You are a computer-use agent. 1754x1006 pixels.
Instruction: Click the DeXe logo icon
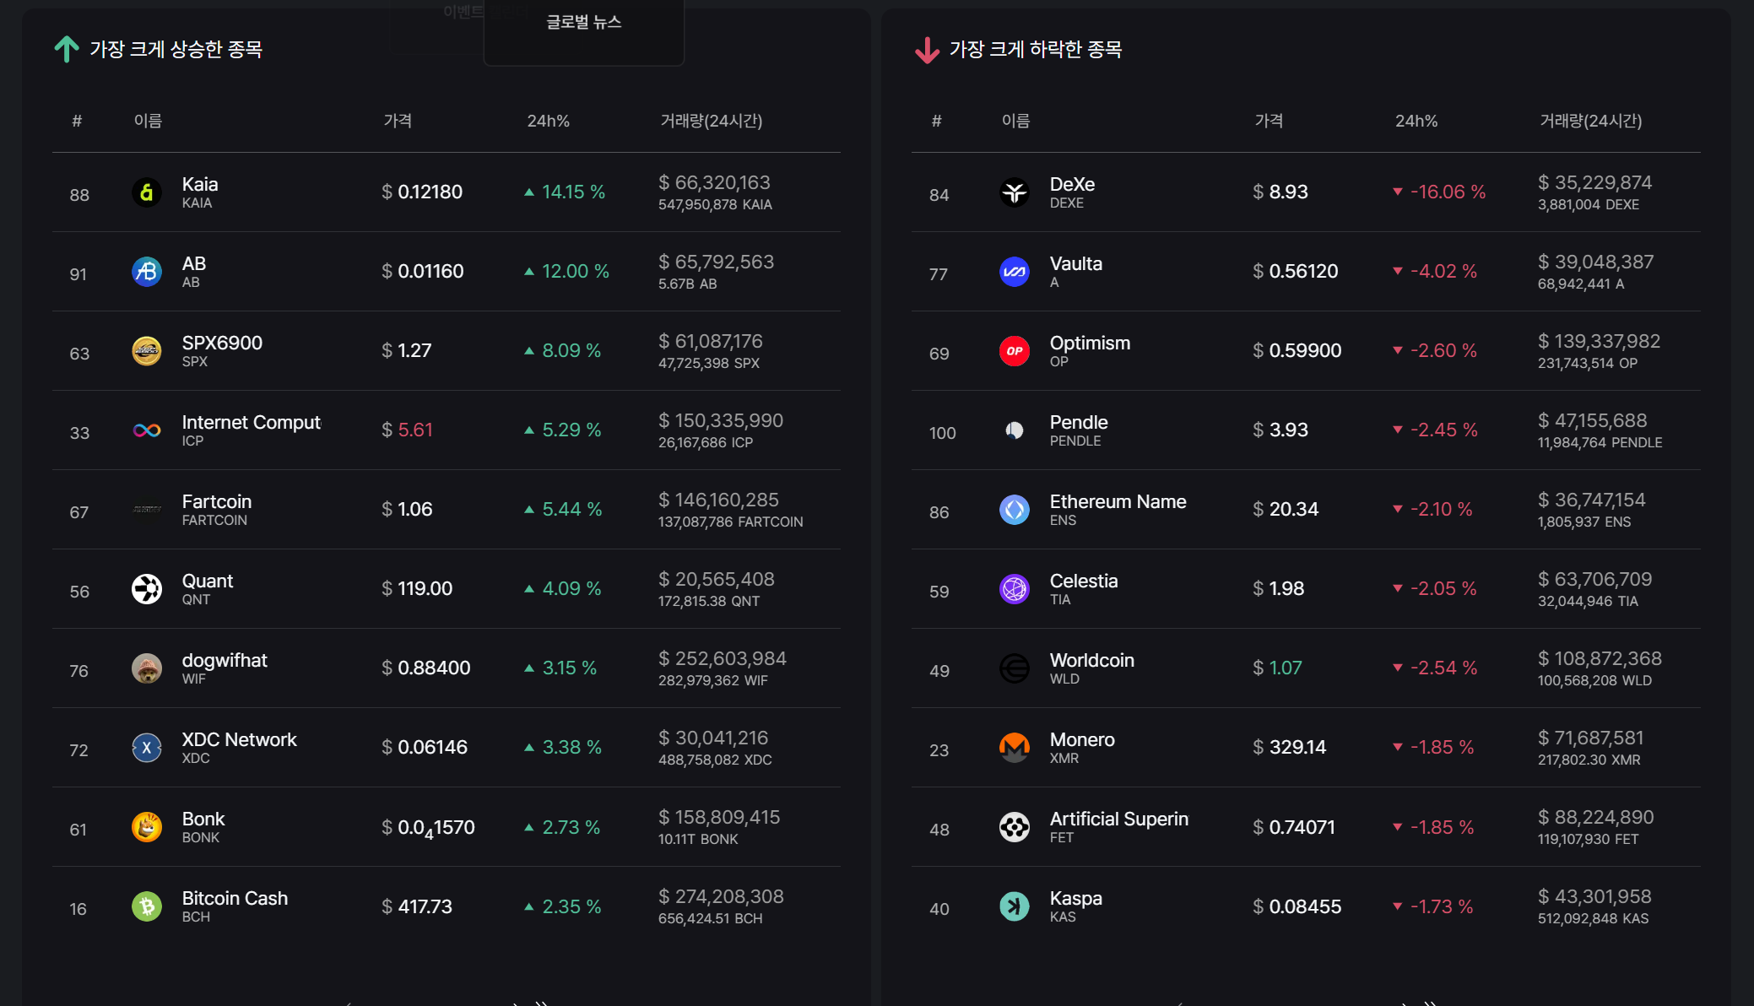pos(1015,192)
